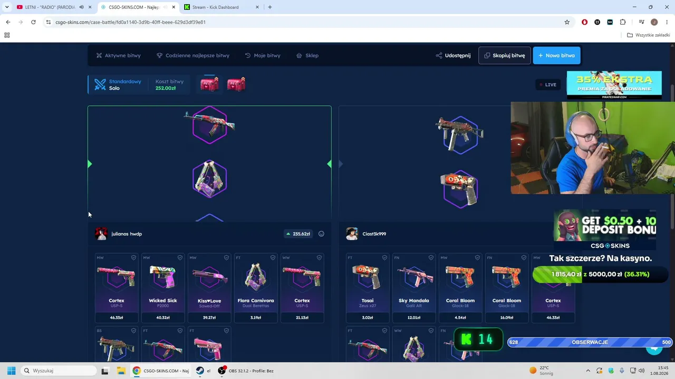The width and height of the screenshot is (675, 379).
Task: Open the weather widget showing 22°C
Action: (x=540, y=371)
